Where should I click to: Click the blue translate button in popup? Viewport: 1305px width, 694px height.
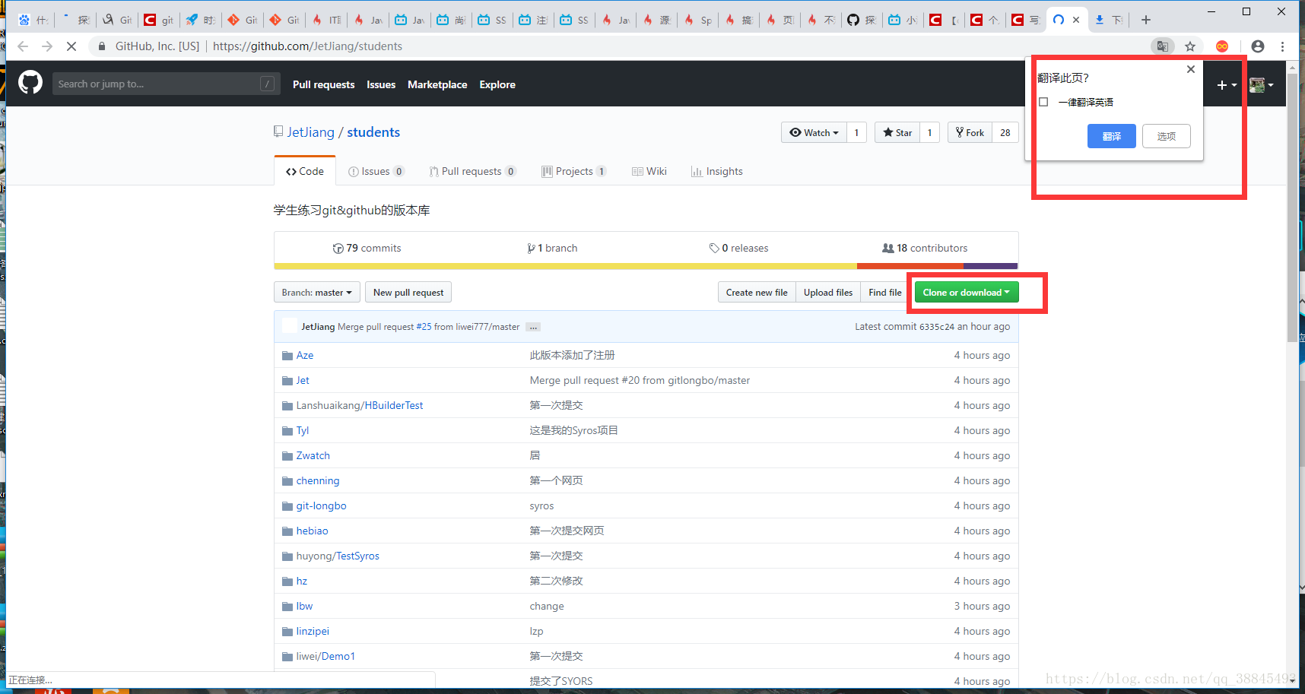pyautogui.click(x=1112, y=136)
